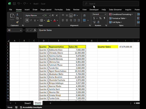Click the Redo arrow icon
This screenshot has height=109, width=146.
(x=25, y=4)
